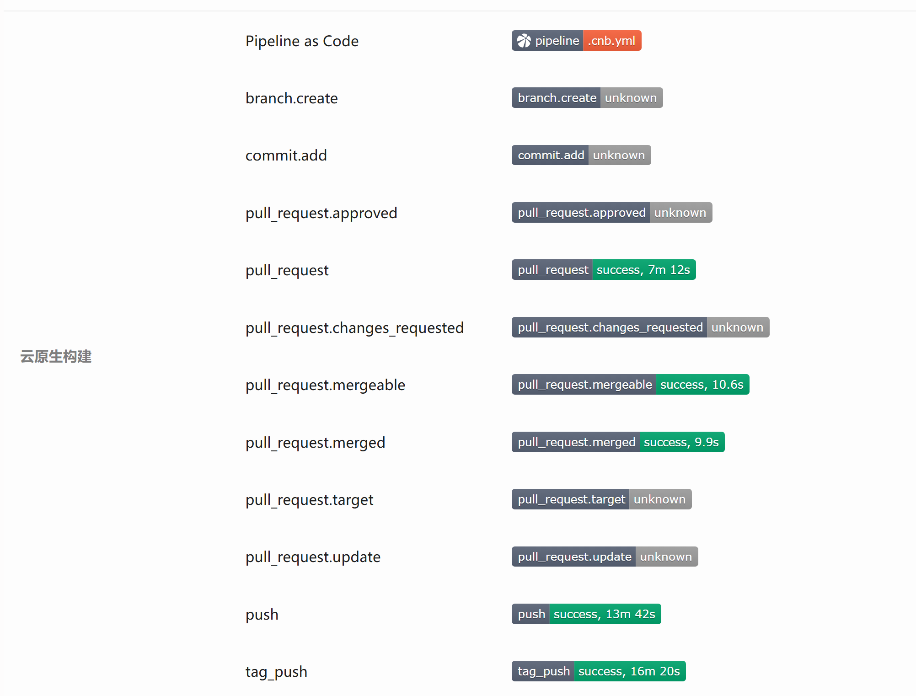The image size is (916, 696).
Task: Open the commit.add unknown badge
Action: click(581, 155)
